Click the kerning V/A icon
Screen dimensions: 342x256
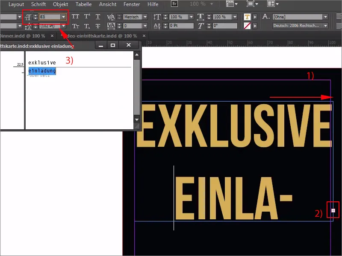point(111,17)
